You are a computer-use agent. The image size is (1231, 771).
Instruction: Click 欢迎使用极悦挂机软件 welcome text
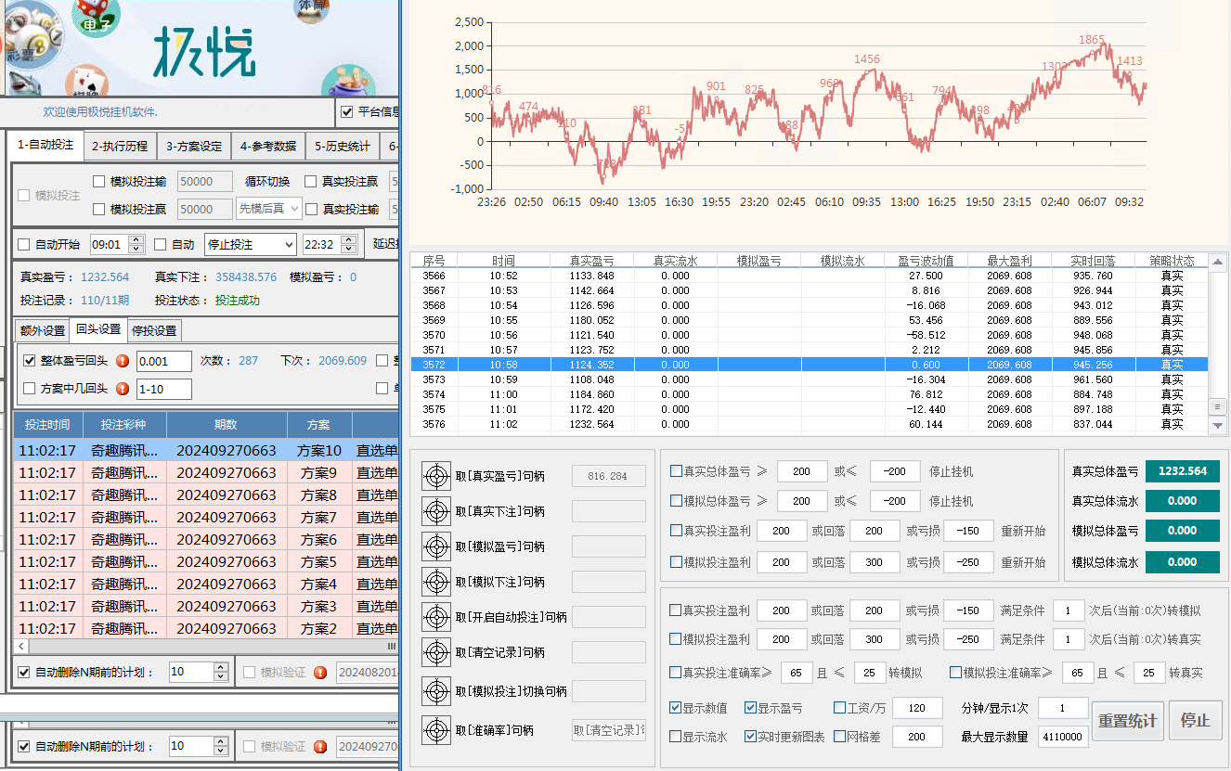pos(100,111)
